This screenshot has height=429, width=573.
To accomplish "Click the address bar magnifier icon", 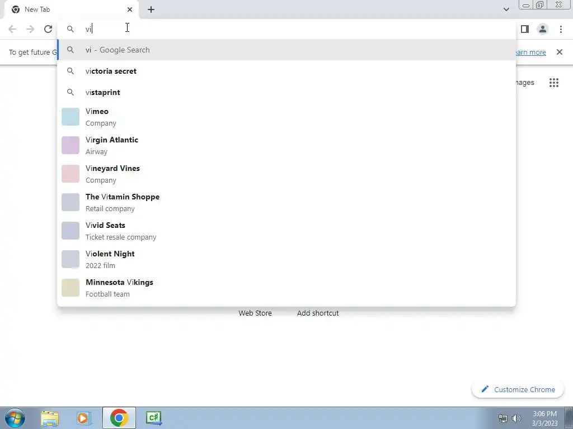I will pos(71,29).
